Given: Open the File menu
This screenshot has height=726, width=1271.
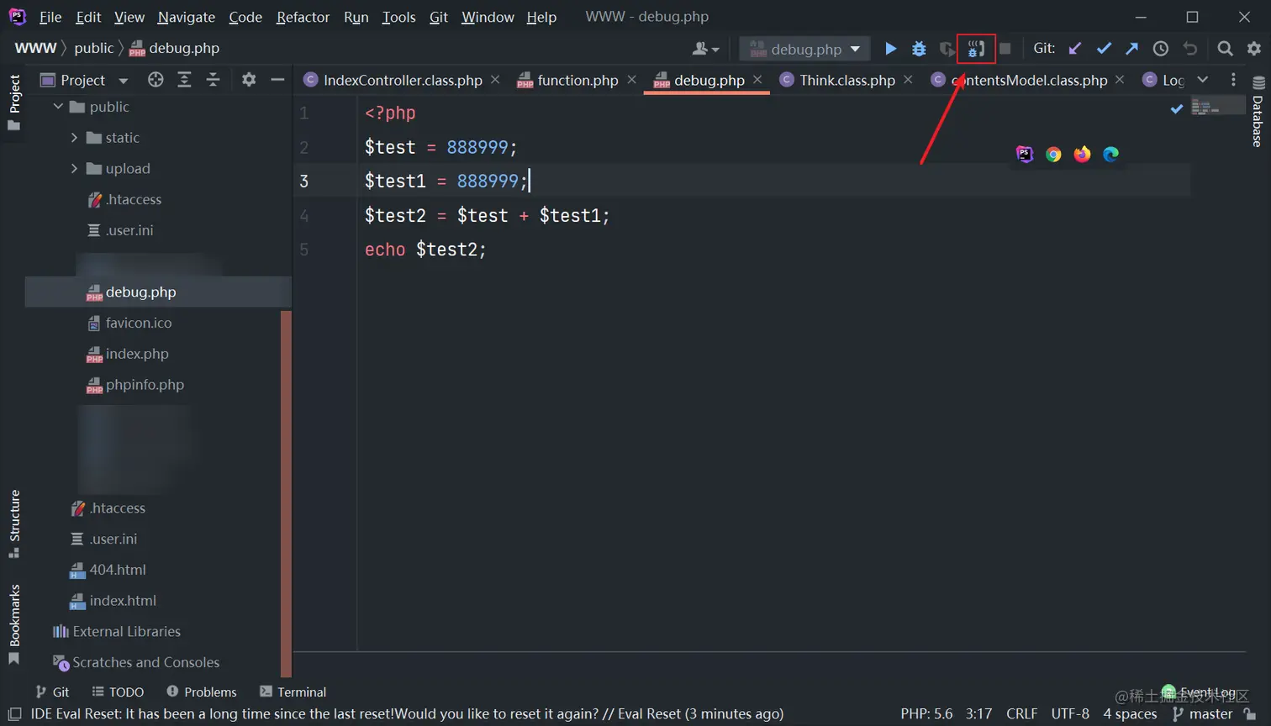Looking at the screenshot, I should (x=50, y=17).
